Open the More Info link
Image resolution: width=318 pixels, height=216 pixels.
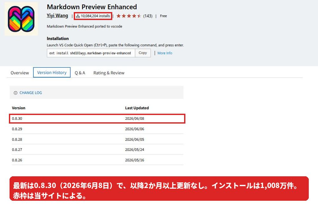point(165,53)
